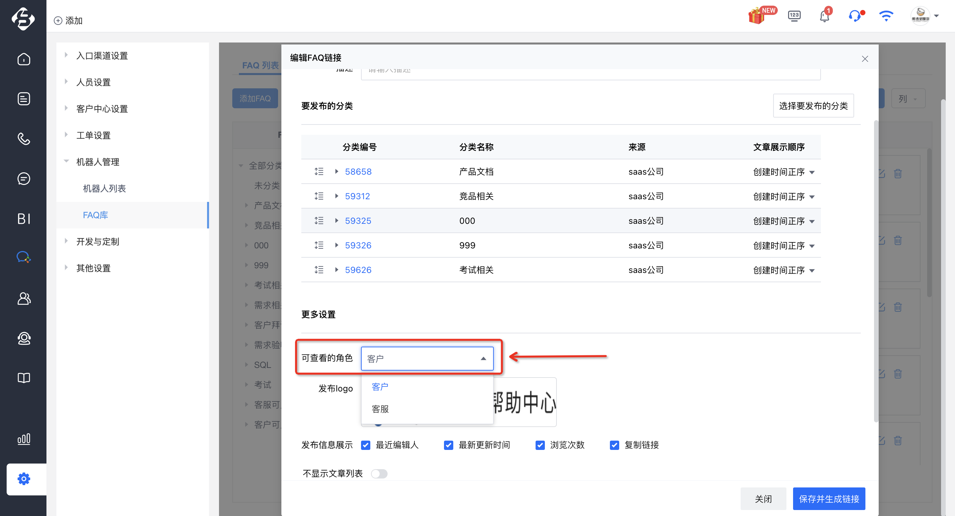Click the dialog's vertical scrollbar

(x=876, y=271)
